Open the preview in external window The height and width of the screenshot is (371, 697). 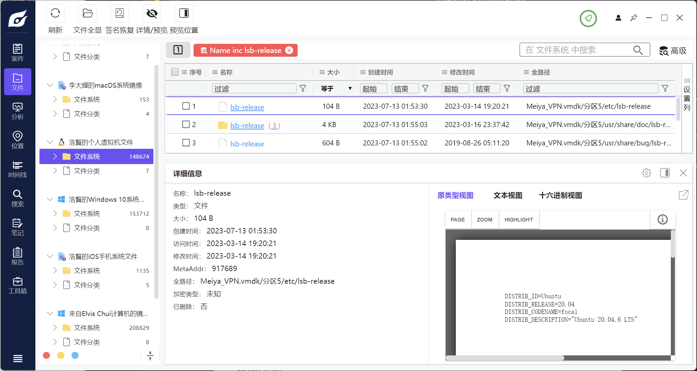[x=683, y=195]
